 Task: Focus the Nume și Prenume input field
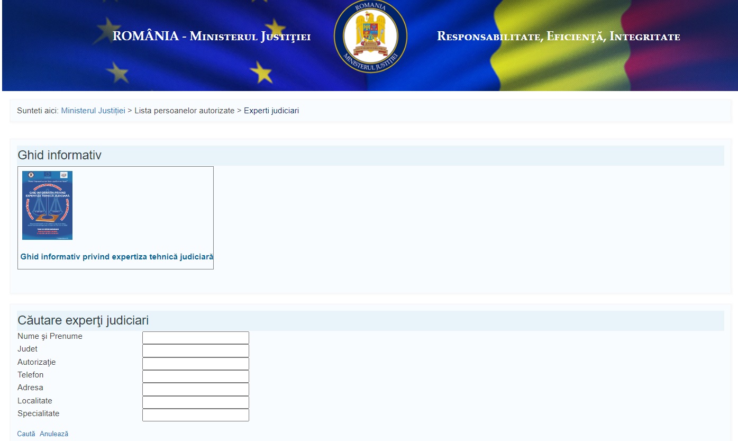tap(196, 338)
